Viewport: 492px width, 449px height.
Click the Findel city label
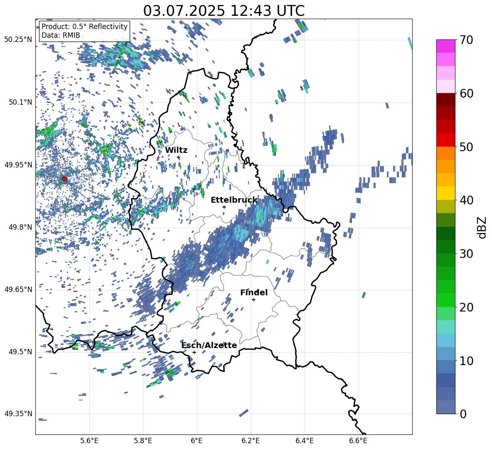point(254,292)
